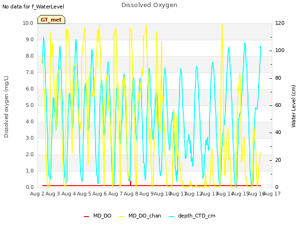Click the red MD_DO legend swatch
300x225 pixels.
86,216
